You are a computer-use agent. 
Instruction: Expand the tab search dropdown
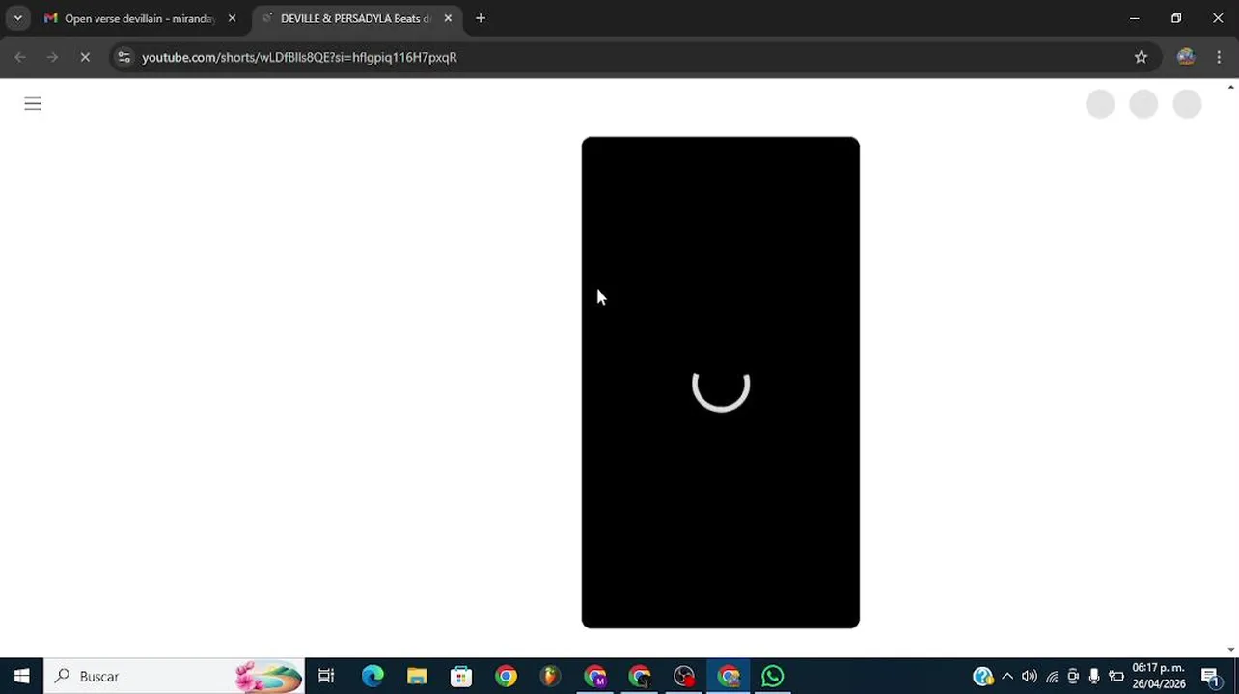pos(17,18)
